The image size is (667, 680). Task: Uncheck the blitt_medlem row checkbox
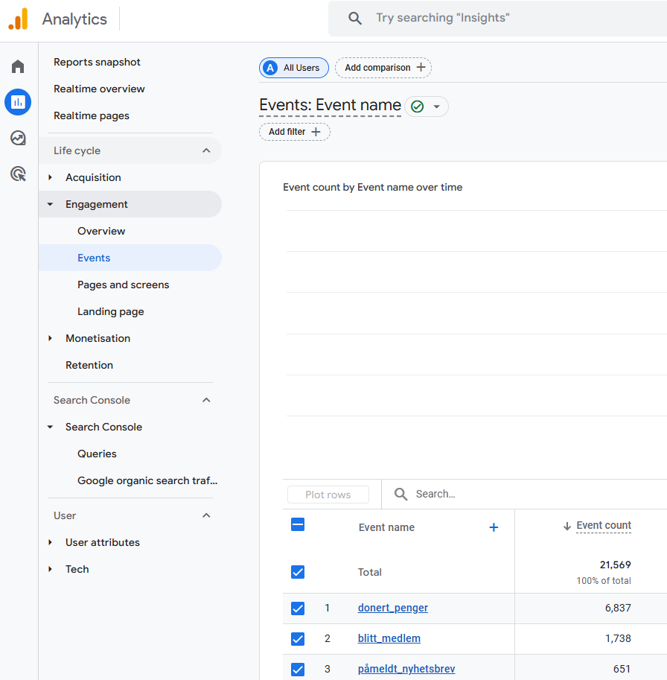pos(298,639)
